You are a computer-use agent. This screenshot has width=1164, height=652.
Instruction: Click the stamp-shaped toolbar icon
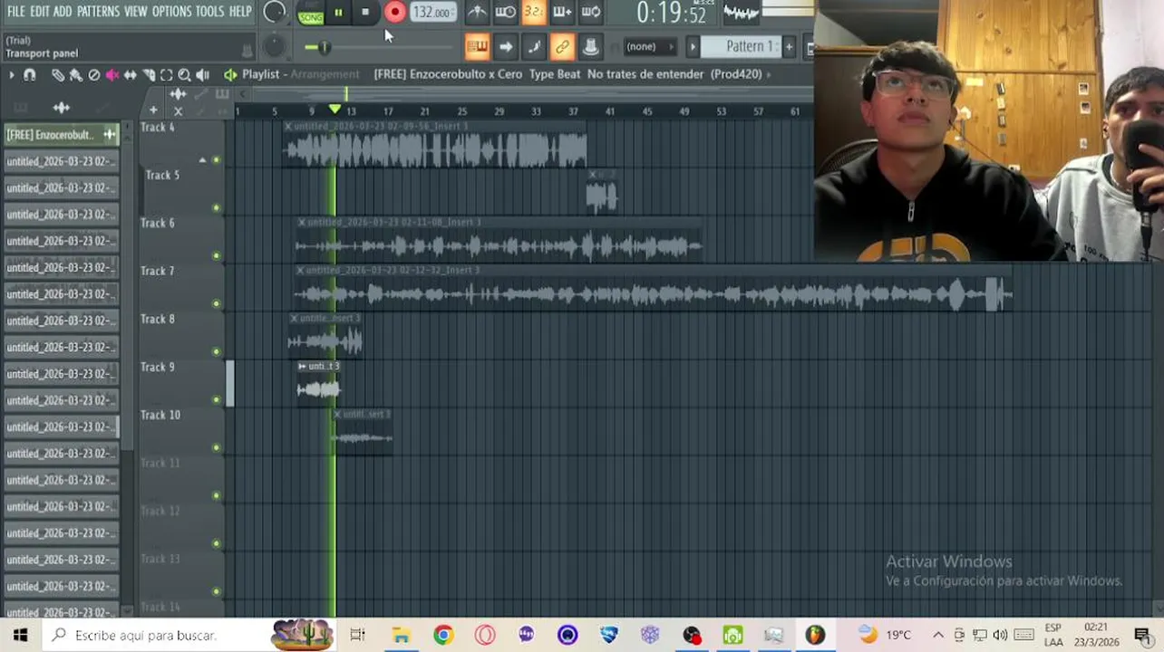click(590, 46)
